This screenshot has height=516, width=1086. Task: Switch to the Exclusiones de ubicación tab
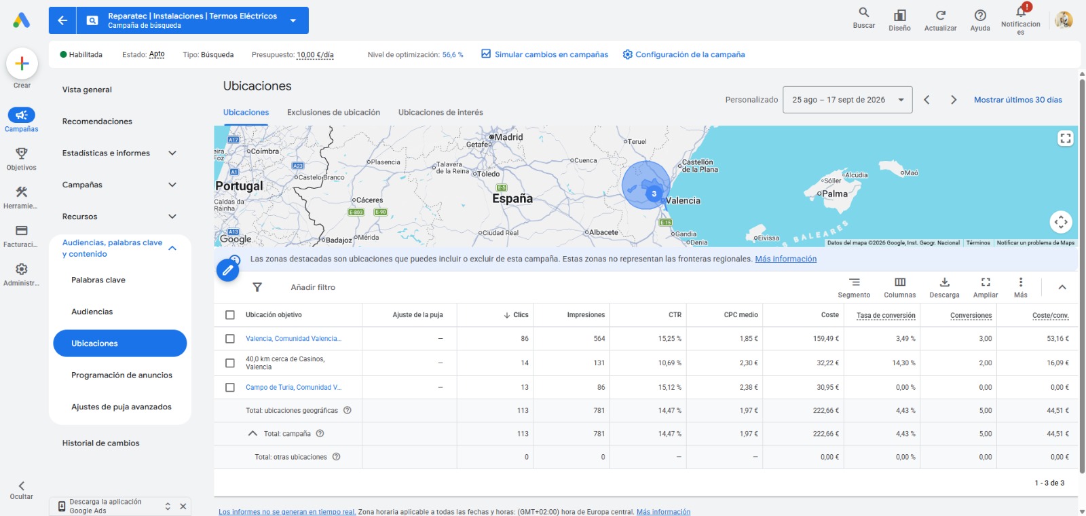pos(333,113)
